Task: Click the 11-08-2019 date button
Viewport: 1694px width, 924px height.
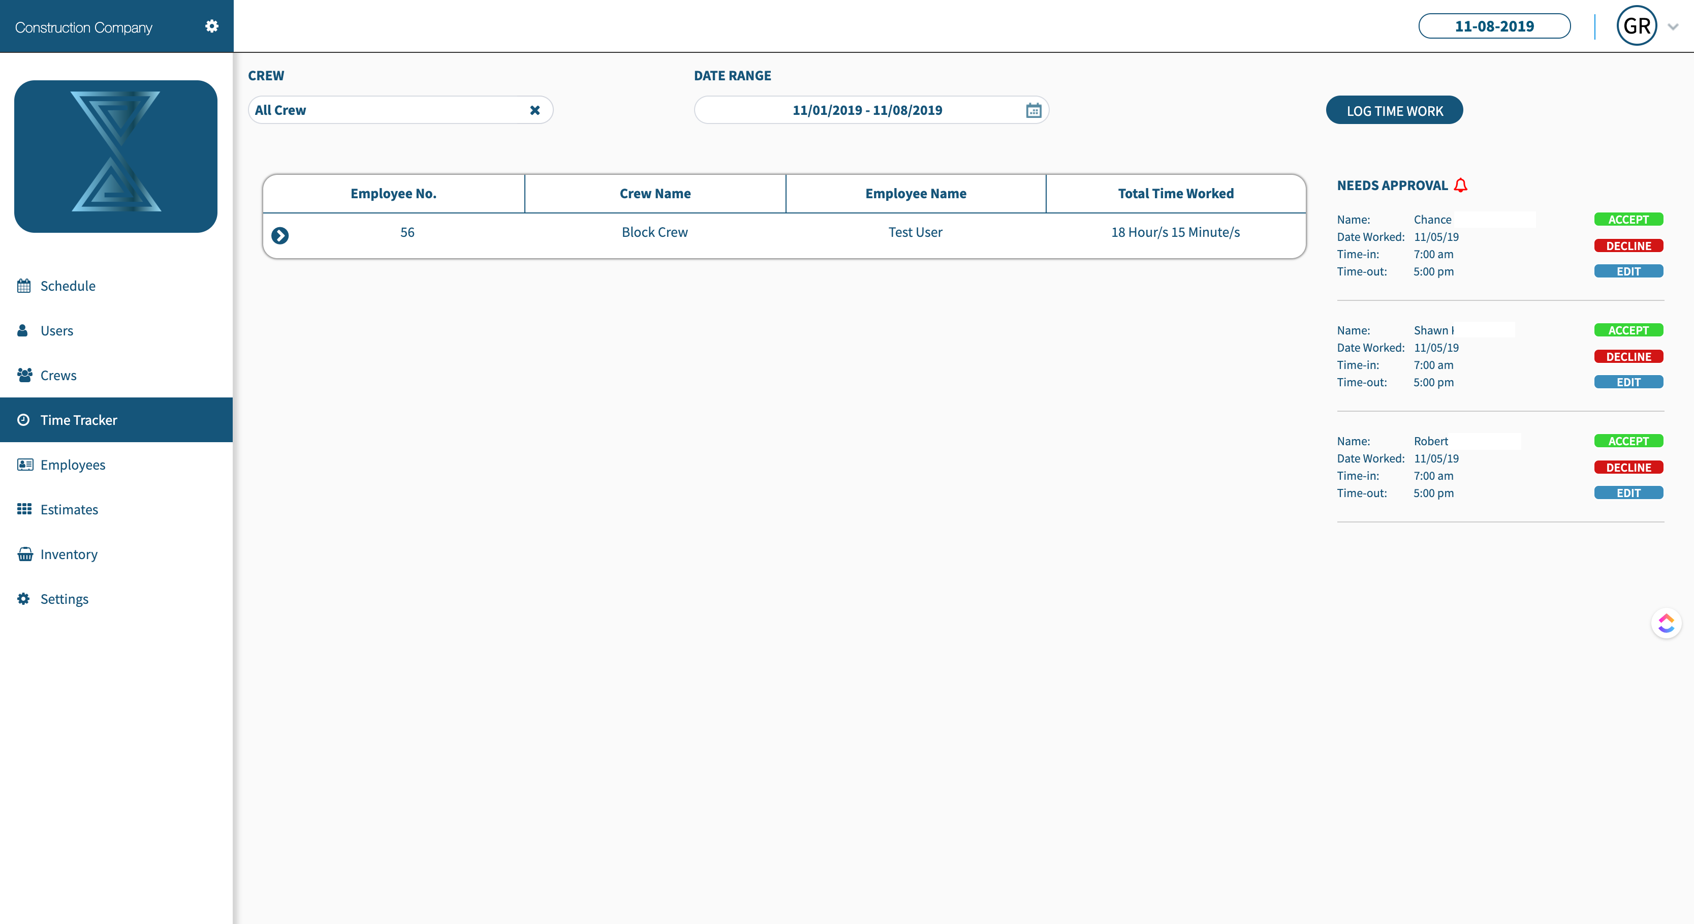Action: tap(1493, 25)
